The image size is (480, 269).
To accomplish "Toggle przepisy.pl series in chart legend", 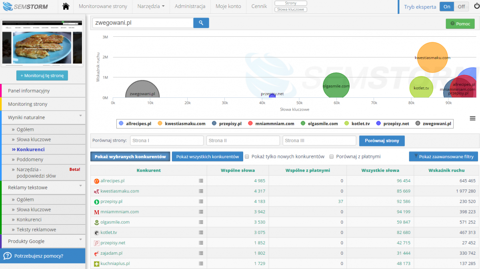I will [226, 124].
